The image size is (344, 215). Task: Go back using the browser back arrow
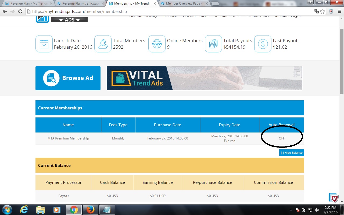[5, 12]
